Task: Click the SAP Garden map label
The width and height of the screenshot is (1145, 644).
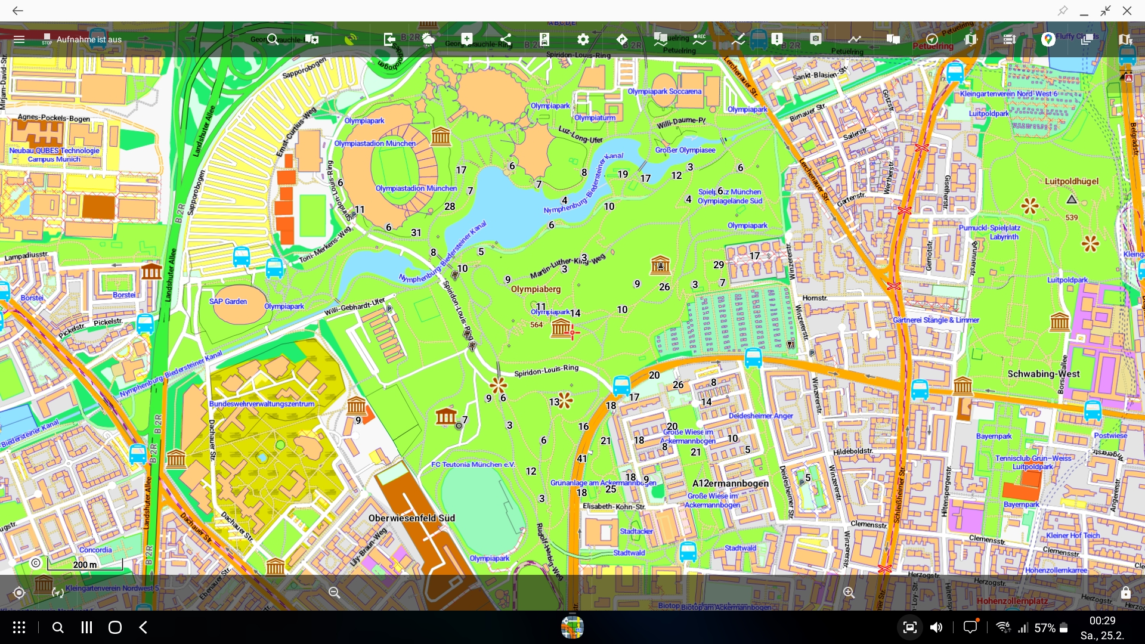Action: click(228, 302)
